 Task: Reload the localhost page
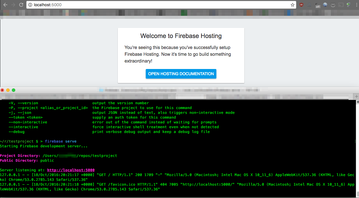point(21,5)
